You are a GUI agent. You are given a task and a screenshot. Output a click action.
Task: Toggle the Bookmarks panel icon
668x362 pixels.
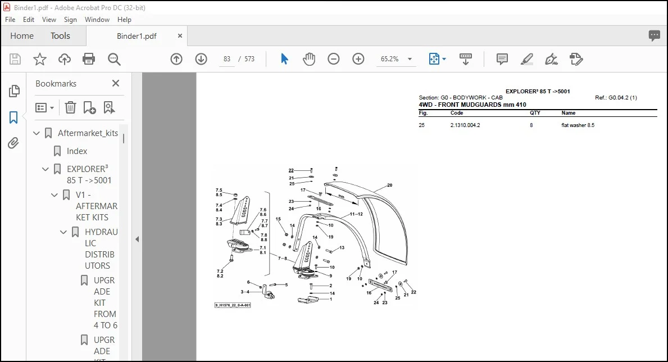click(x=13, y=117)
